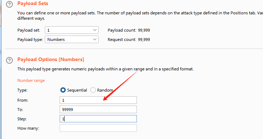263x139 pixels.
Task: Expand the Payload set dropdown
Action: coord(72,30)
